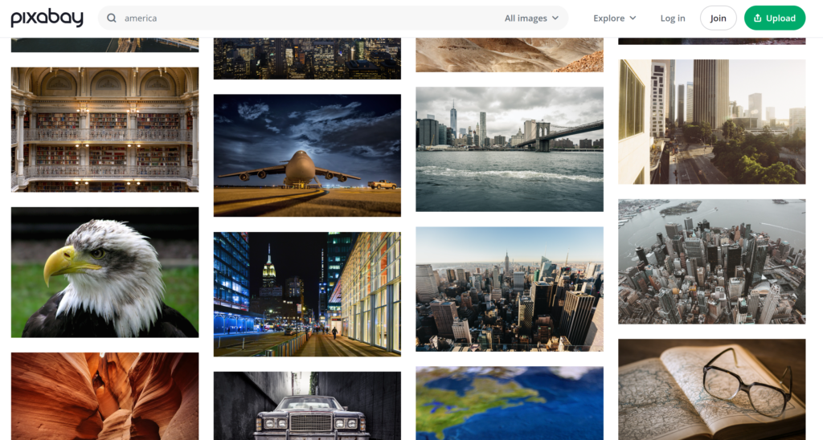Click the green Upload button
Image resolution: width=823 pixels, height=440 pixels.
(x=775, y=18)
